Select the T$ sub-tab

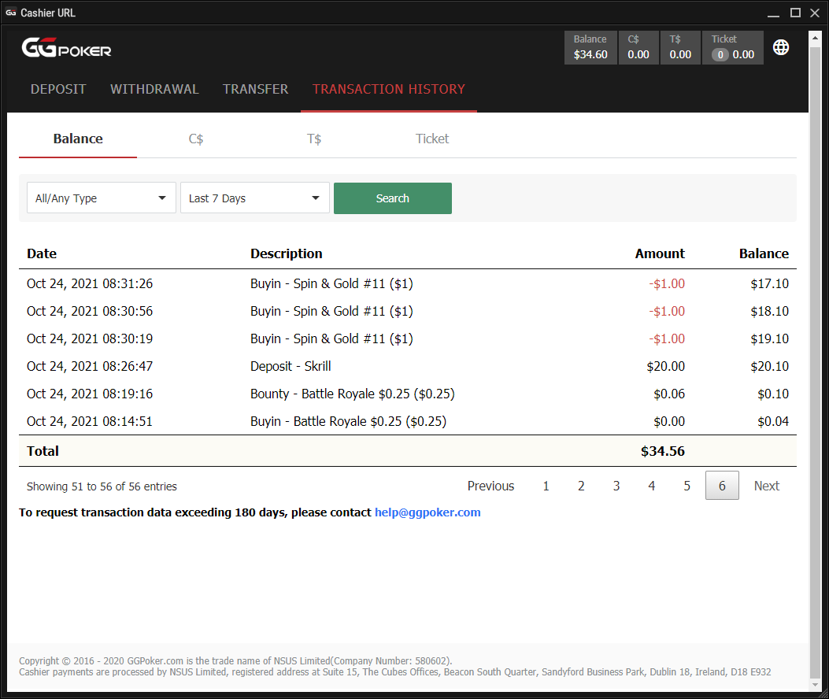coord(314,139)
